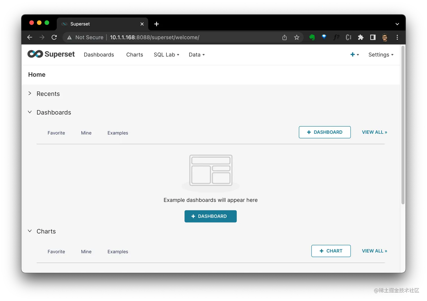The height and width of the screenshot is (301, 427).
Task: Close the Superset tab
Action: (x=142, y=24)
